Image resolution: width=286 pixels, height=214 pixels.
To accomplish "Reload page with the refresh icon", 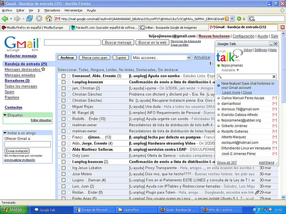I will click(30, 19).
